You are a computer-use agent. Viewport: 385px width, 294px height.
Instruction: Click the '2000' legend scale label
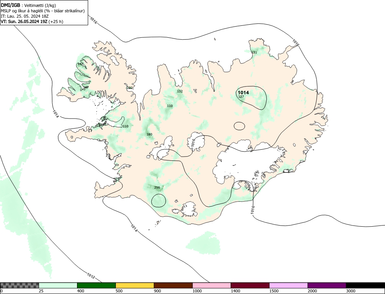(x=312, y=291)
